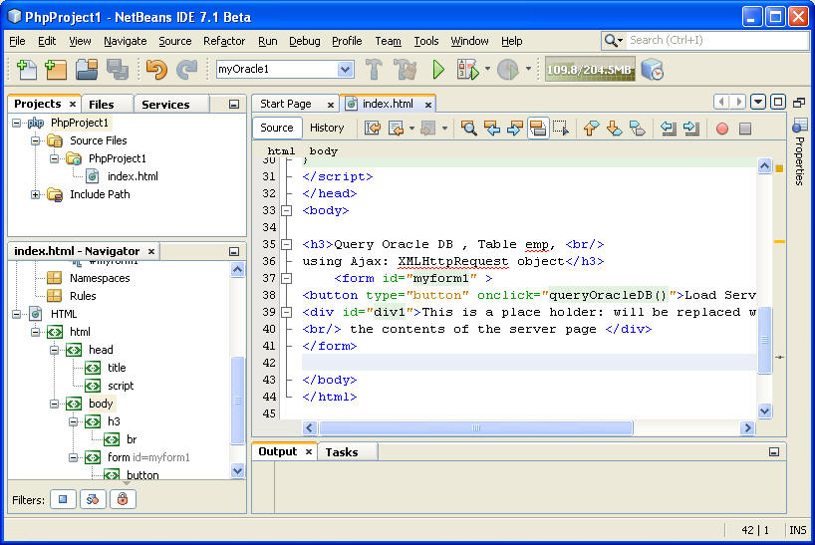
Task: Open the Debug Project dropdown arrow
Action: click(x=487, y=68)
